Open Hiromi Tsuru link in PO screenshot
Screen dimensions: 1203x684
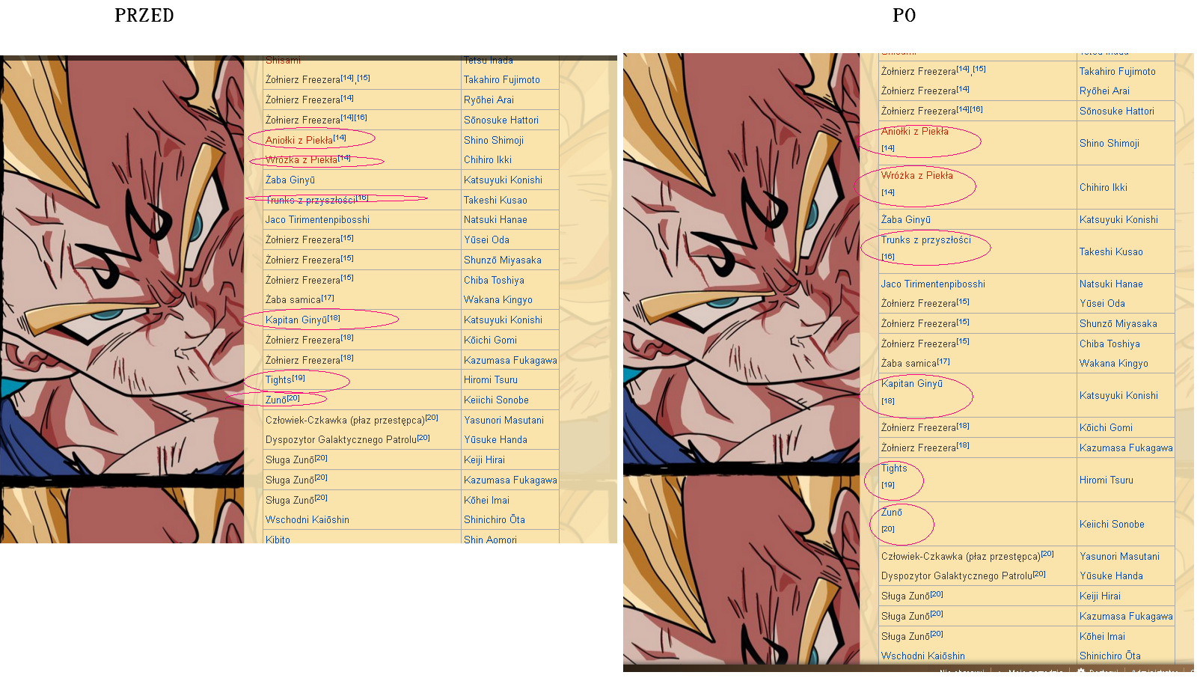click(1106, 480)
